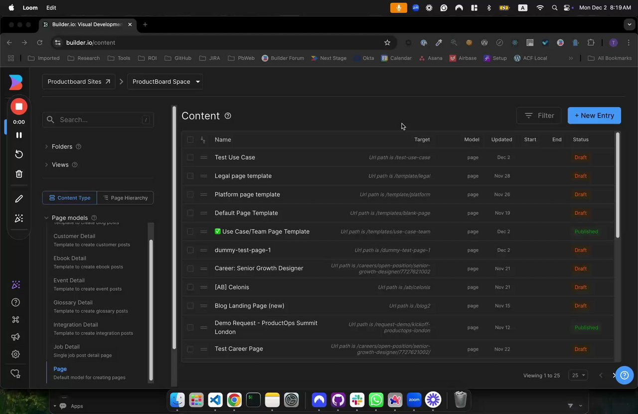Open Slack from the dock

point(357,400)
